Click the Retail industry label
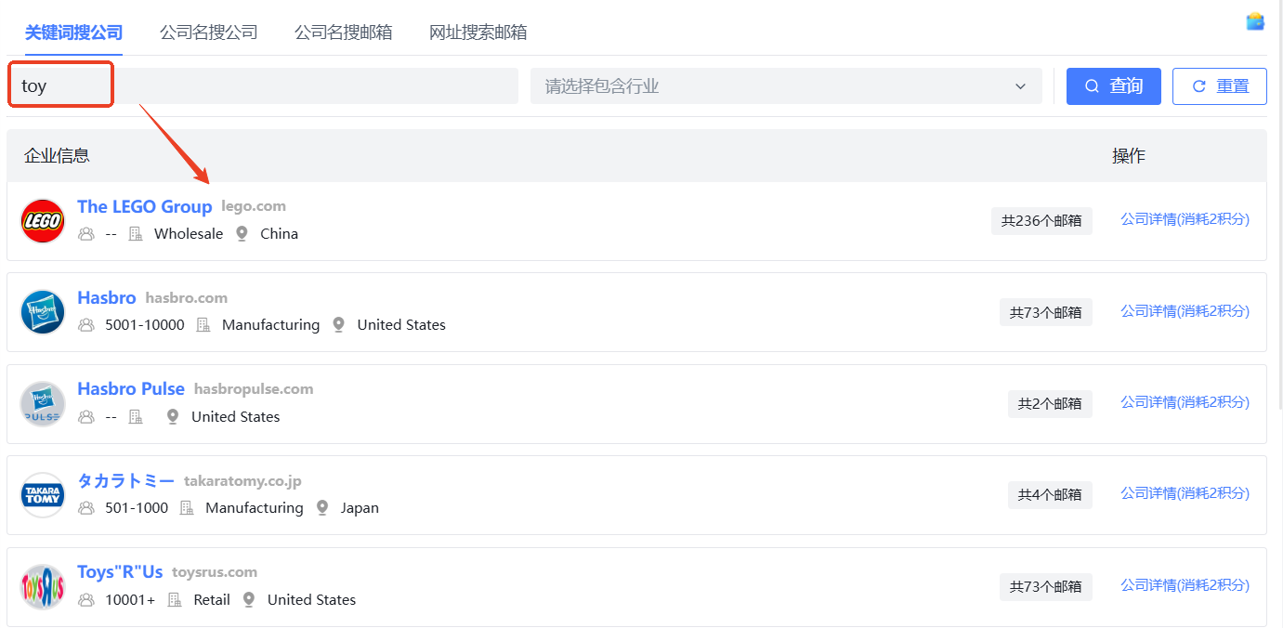1283x628 pixels. pyautogui.click(x=212, y=600)
